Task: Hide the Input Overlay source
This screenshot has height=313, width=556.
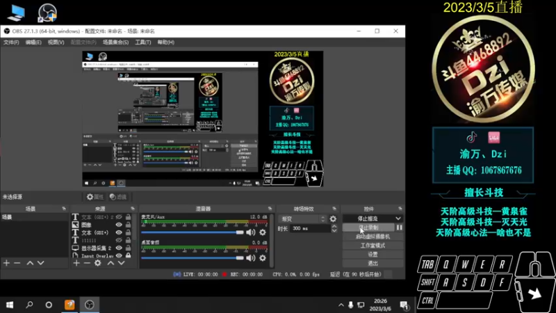Action: coord(119,255)
